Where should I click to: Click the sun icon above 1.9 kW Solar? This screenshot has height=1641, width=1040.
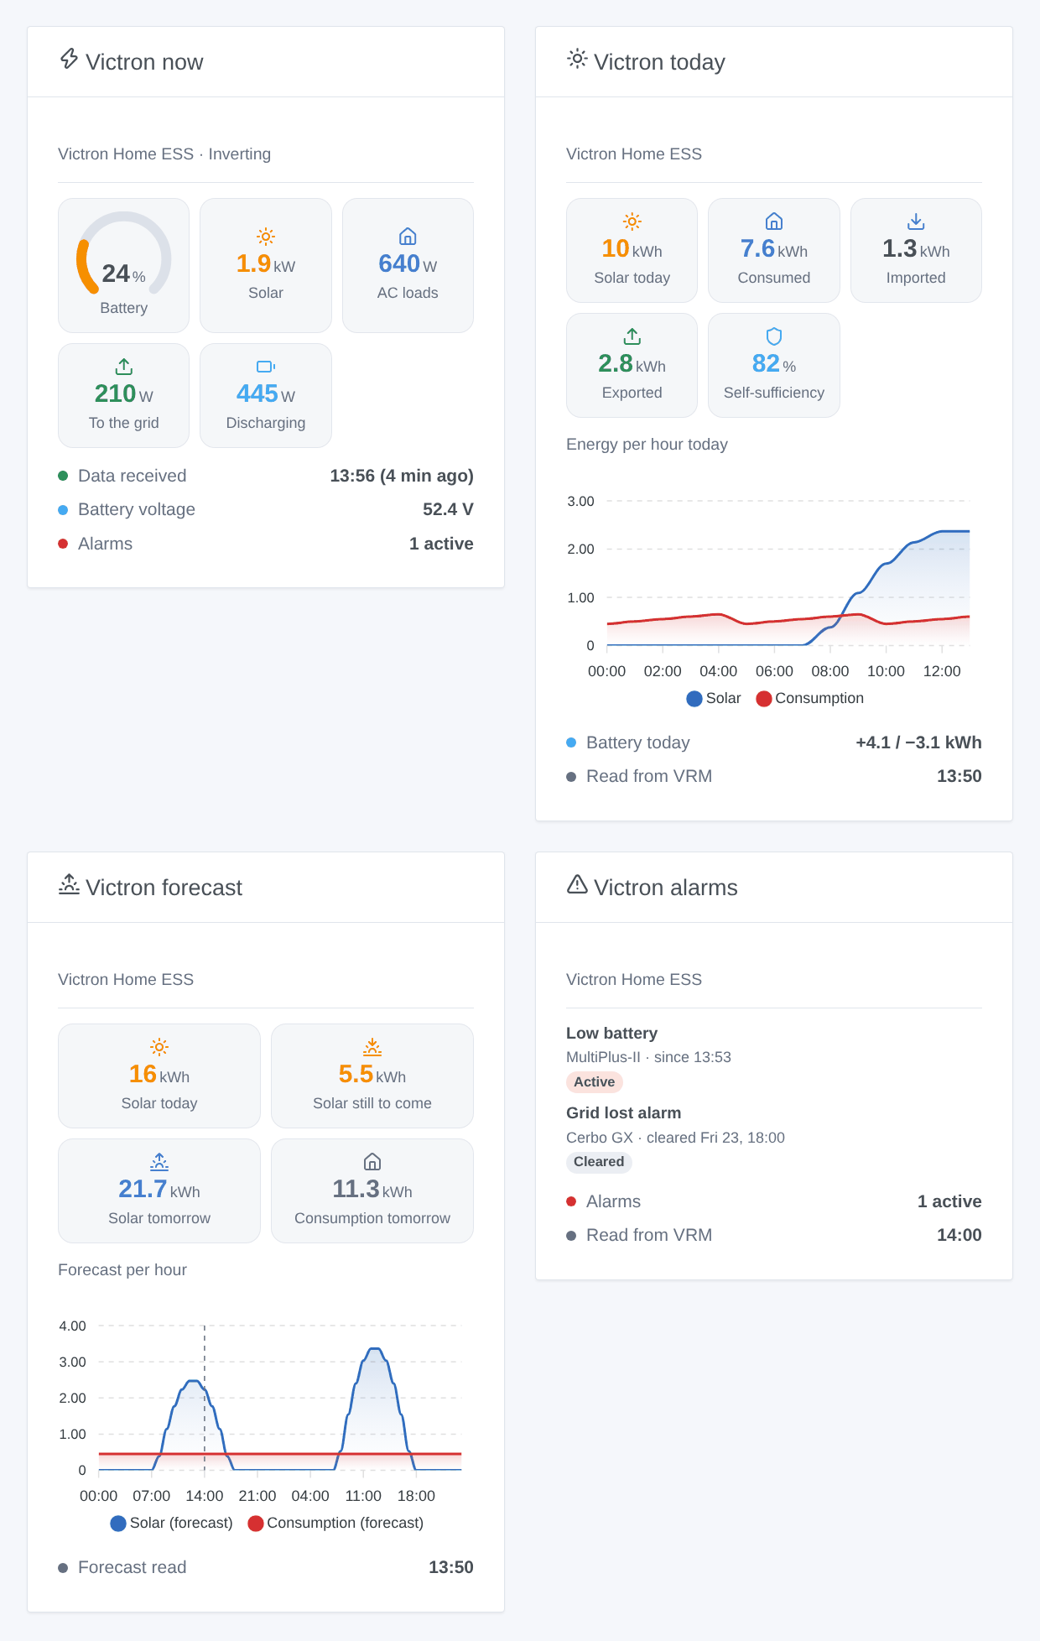[266, 237]
